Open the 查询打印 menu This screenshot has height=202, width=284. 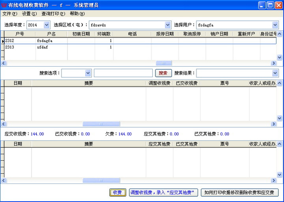tap(53, 13)
